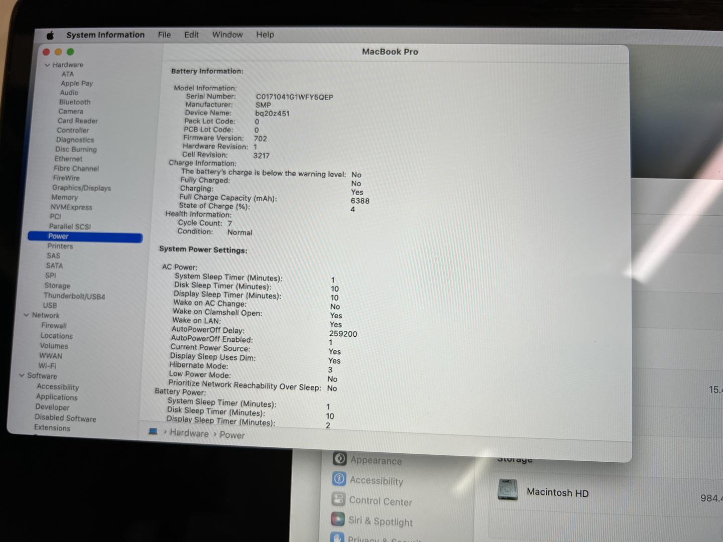Select Card Reader in the sidebar
This screenshot has width=723, height=542.
78,121
